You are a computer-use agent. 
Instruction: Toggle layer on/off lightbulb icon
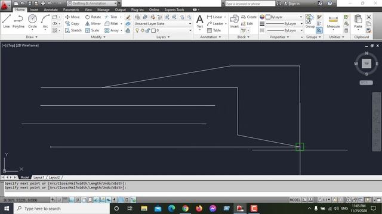pyautogui.click(x=137, y=30)
